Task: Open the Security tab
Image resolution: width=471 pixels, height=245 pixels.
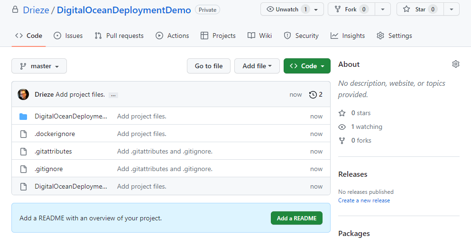Action: 301,36
